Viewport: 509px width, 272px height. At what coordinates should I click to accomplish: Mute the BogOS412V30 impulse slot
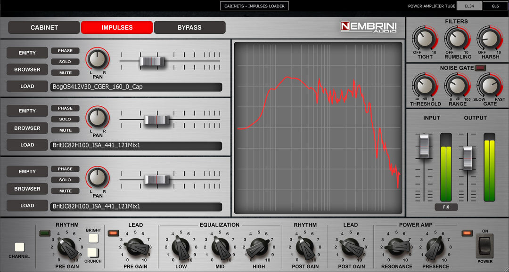click(x=65, y=72)
